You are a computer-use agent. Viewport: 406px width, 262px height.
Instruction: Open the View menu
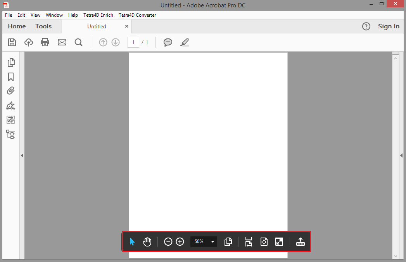coord(35,15)
